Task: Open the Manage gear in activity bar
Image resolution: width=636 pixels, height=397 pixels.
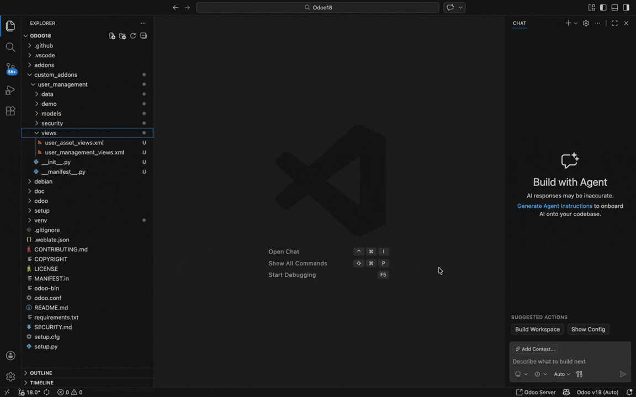Action: coord(10,377)
